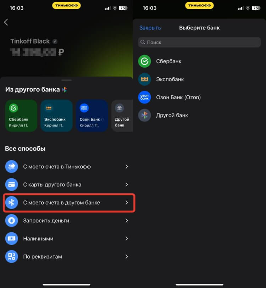The width and height of the screenshot is (266, 288).
Task: Tap card icon for С карты другого банка
Action: tap(12, 184)
